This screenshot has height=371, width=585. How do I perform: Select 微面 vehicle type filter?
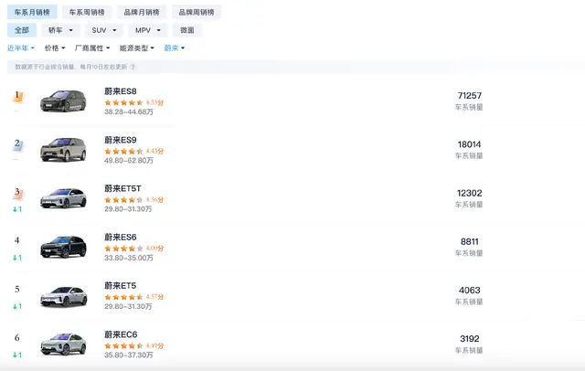(186, 30)
